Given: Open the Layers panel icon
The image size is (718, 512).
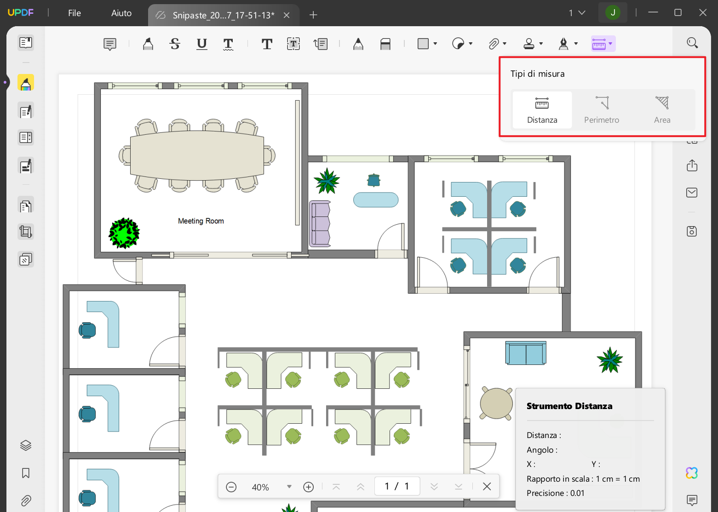Looking at the screenshot, I should pos(26,445).
